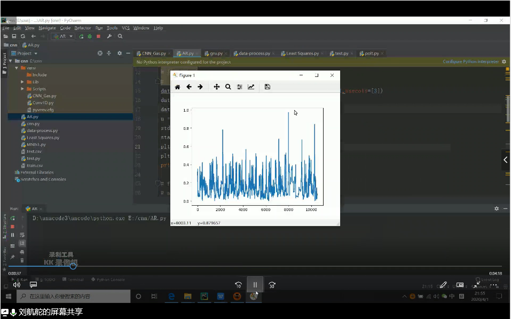Open the Refactor menu

(x=82, y=28)
